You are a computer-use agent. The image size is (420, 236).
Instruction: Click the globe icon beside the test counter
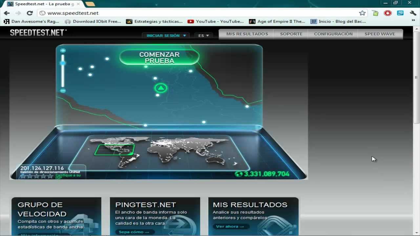click(238, 174)
